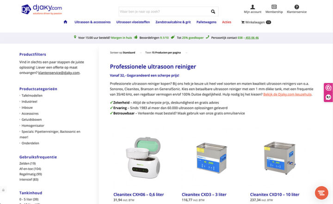Click the thumbs-up review icon
333x204 pixels.
pos(136,37)
